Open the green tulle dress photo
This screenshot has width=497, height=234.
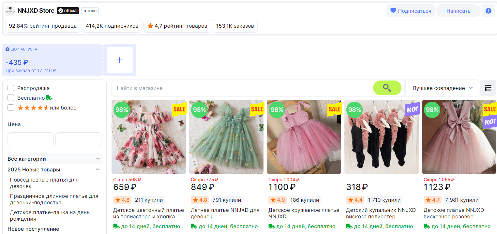(226, 137)
